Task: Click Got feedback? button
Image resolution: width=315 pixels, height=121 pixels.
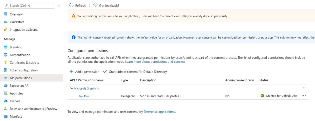Action: pos(106,6)
